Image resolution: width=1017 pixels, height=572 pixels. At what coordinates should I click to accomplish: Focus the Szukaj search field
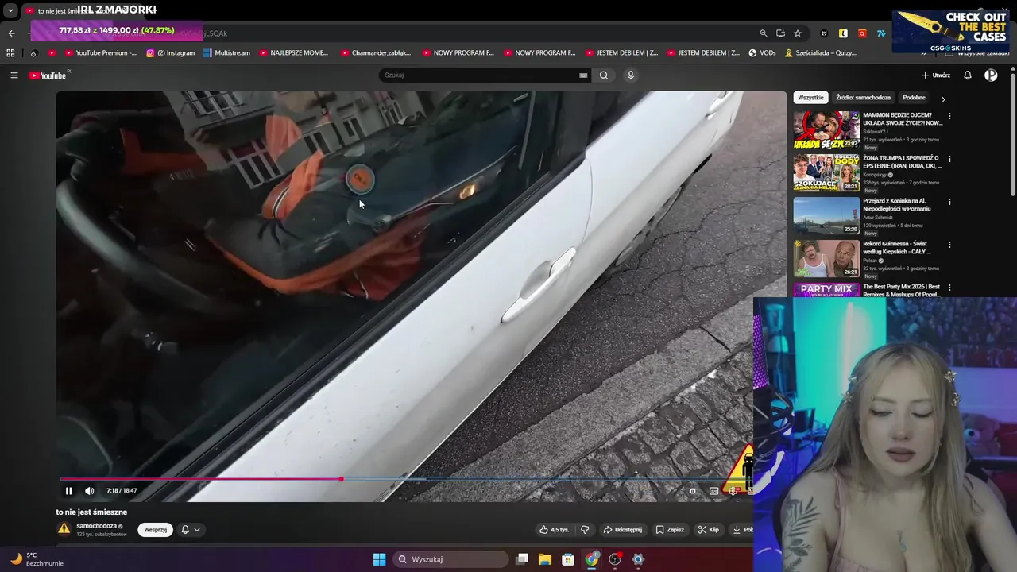point(481,75)
